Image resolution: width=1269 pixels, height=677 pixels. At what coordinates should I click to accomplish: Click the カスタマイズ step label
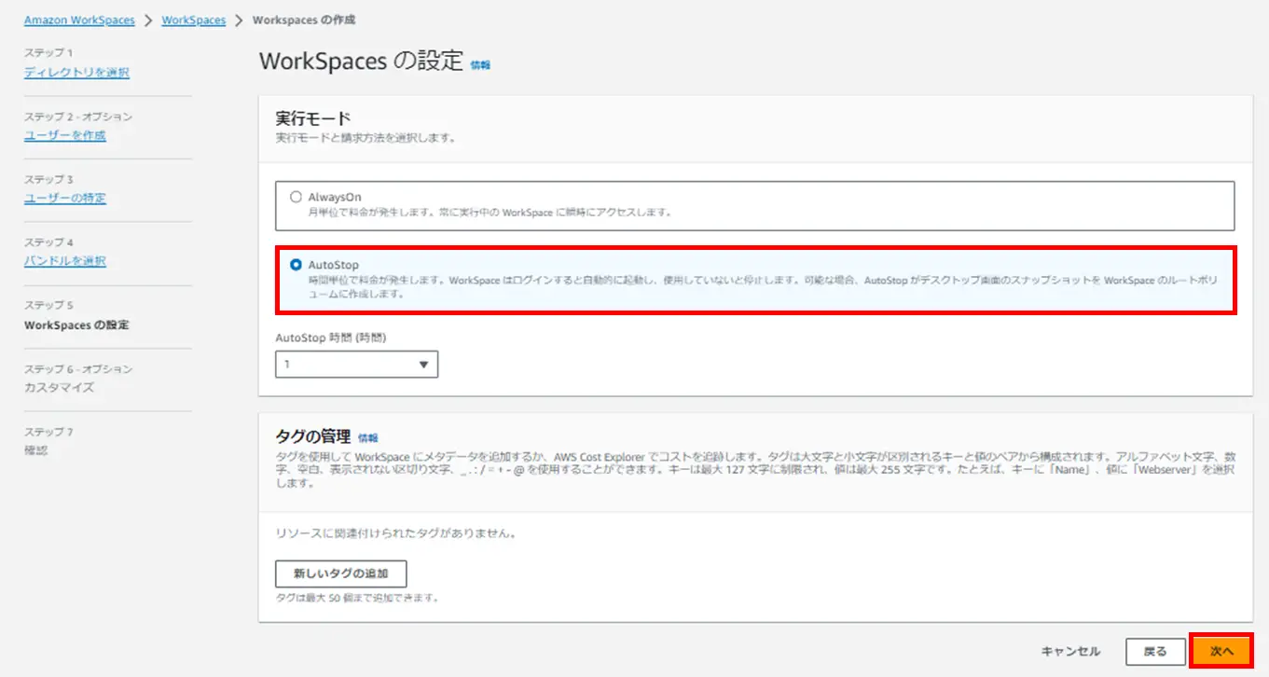(59, 388)
